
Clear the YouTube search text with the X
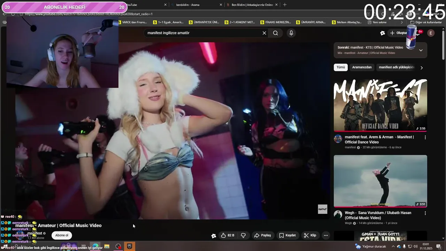coord(264,33)
